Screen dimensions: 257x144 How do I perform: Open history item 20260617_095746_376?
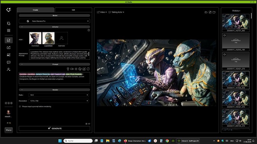pyautogui.click(x=236, y=118)
